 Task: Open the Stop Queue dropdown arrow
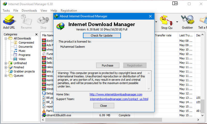pyautogui.click(x=177, y=22)
